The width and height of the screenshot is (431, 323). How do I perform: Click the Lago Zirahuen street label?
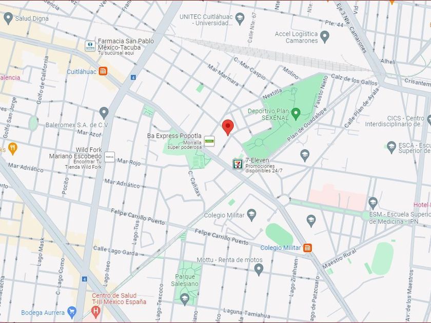[x=293, y=277]
